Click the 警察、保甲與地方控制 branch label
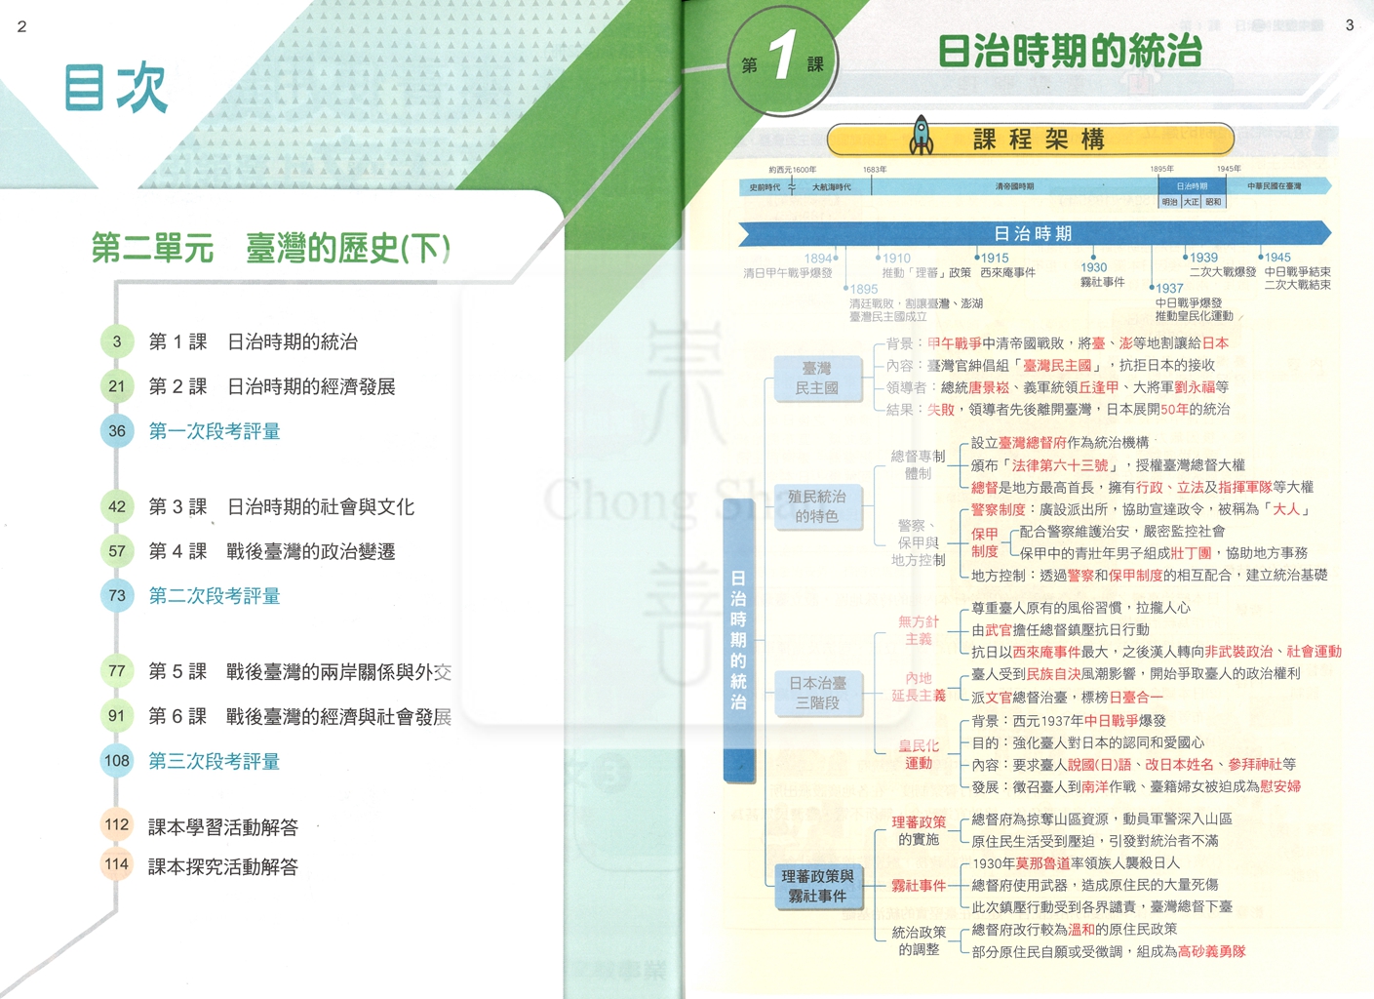The width and height of the screenshot is (1374, 999). 918,542
